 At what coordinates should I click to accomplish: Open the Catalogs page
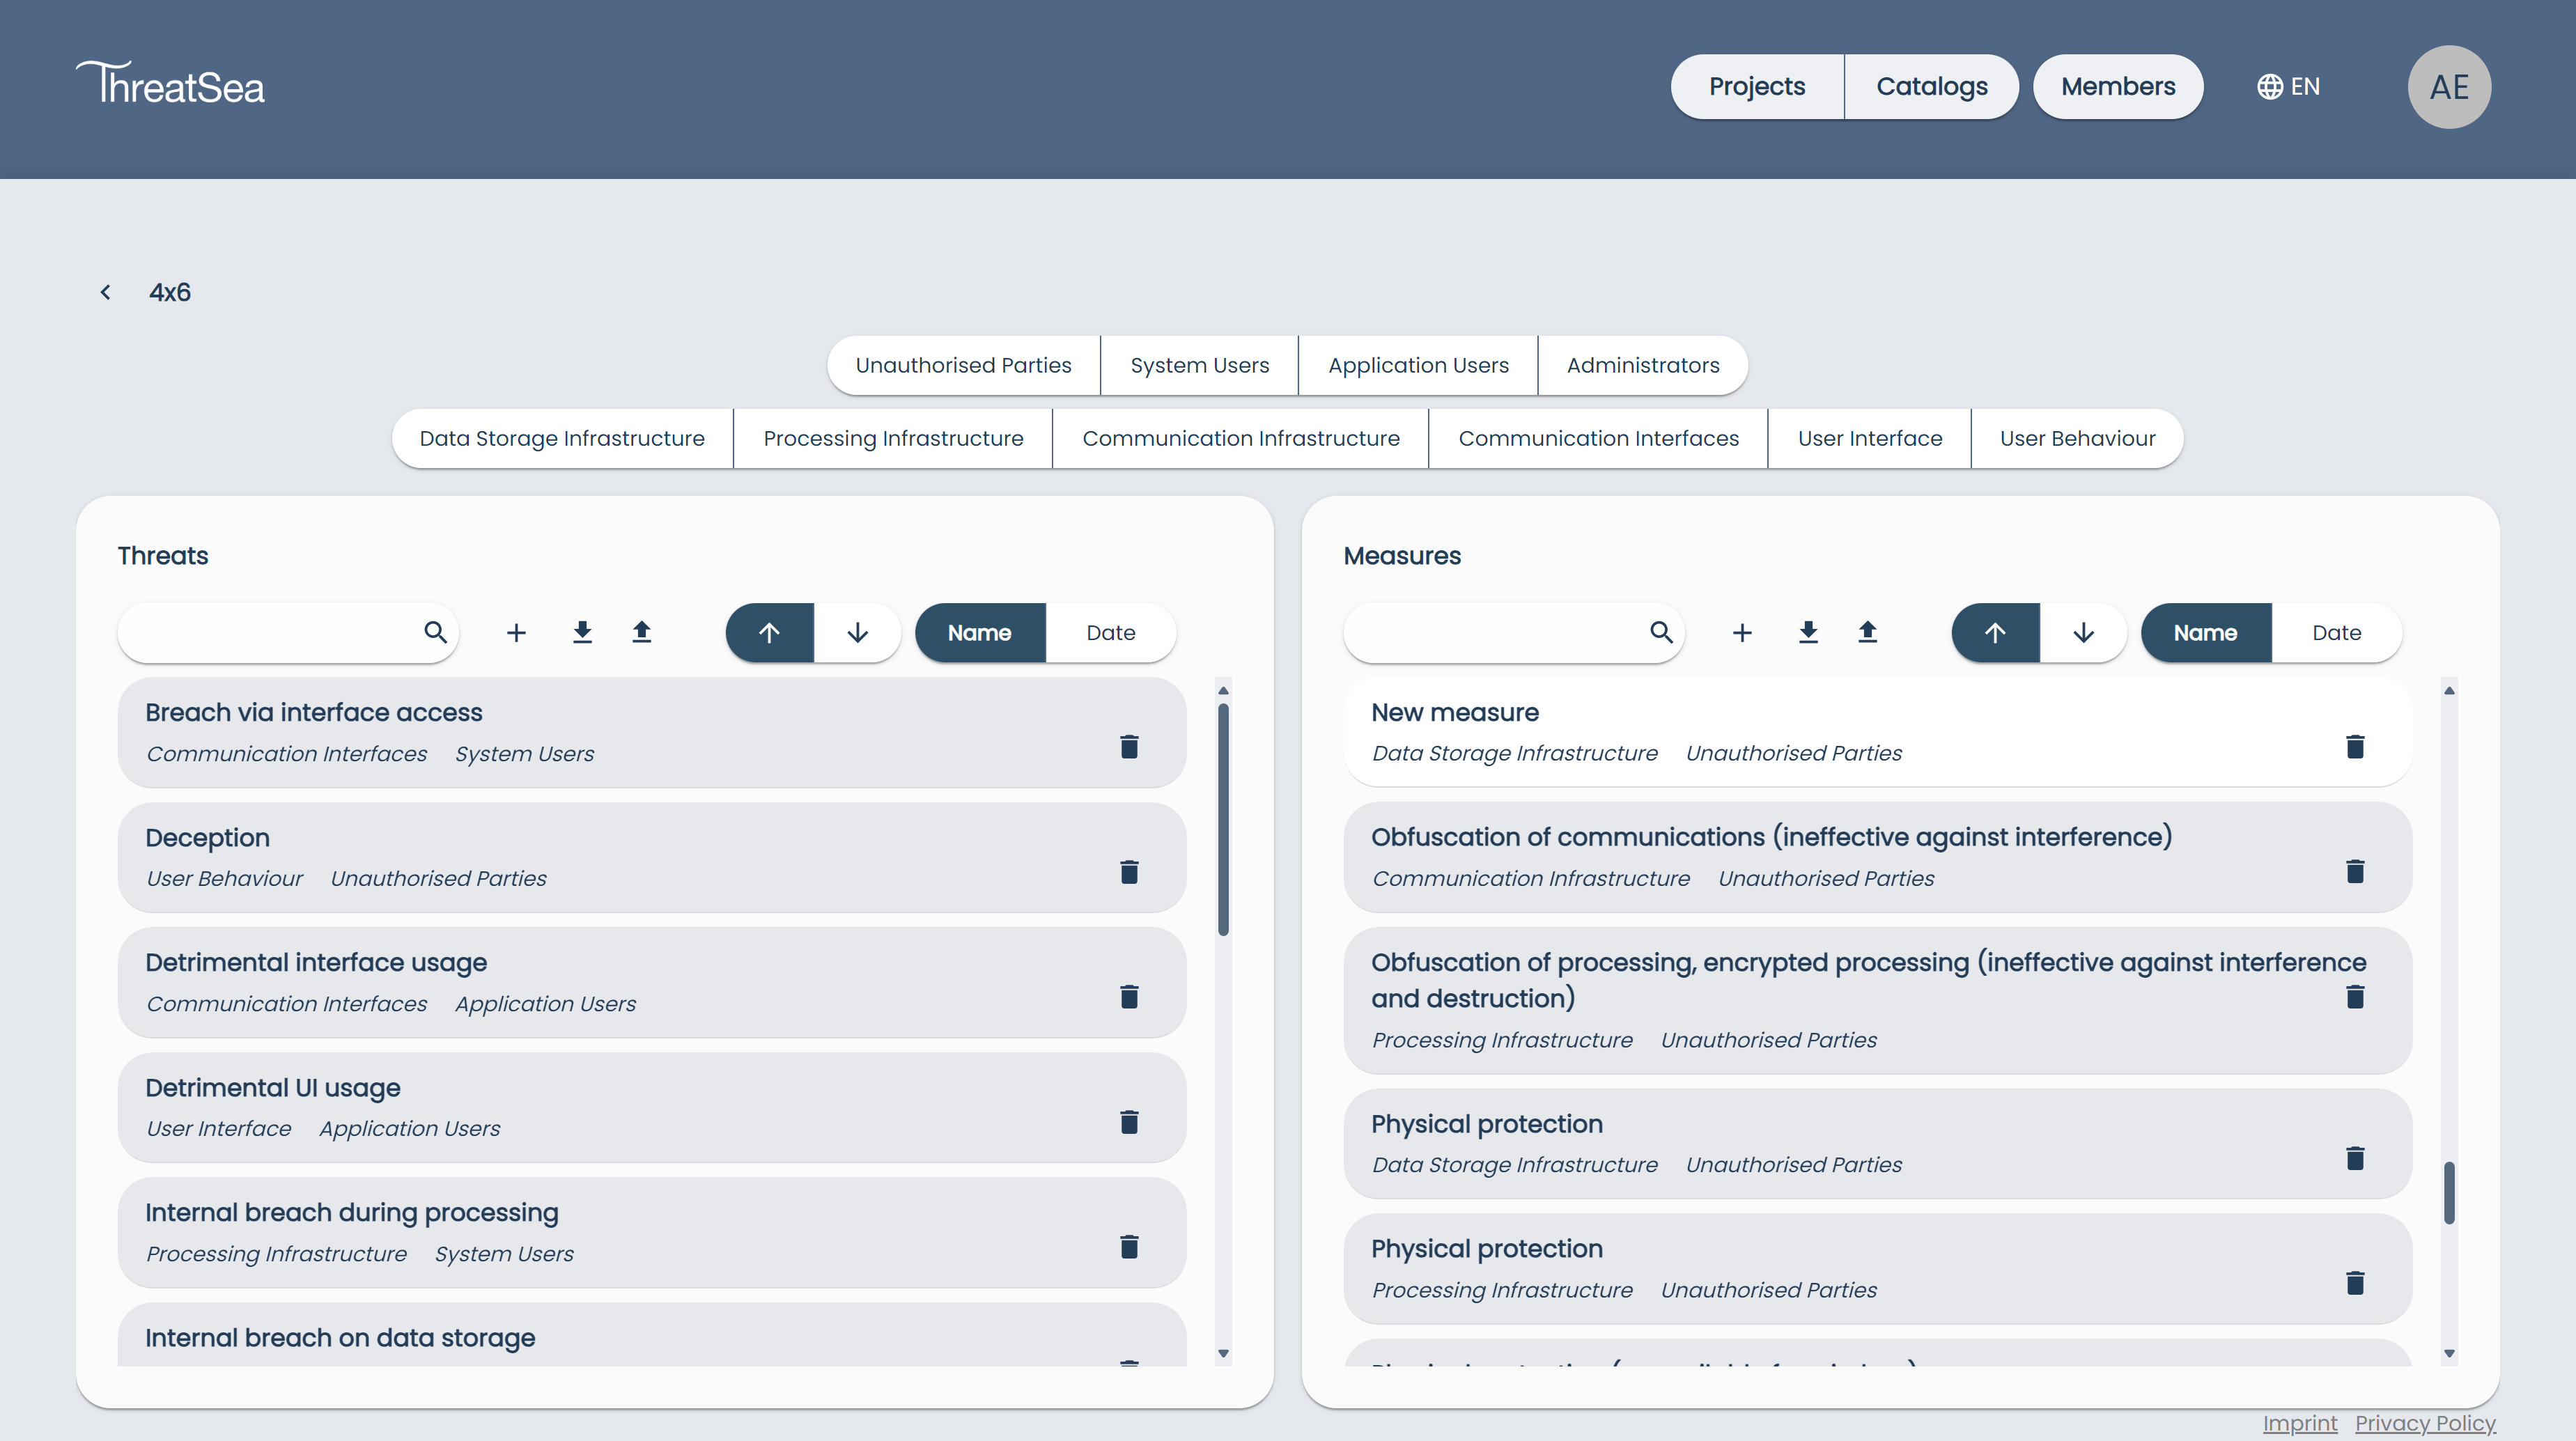click(1931, 87)
